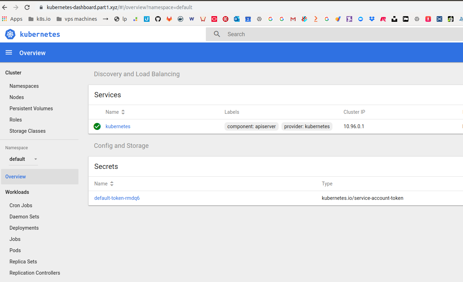Open Nodes in Cluster menu
Viewport: 463px width, 282px height.
coord(17,97)
